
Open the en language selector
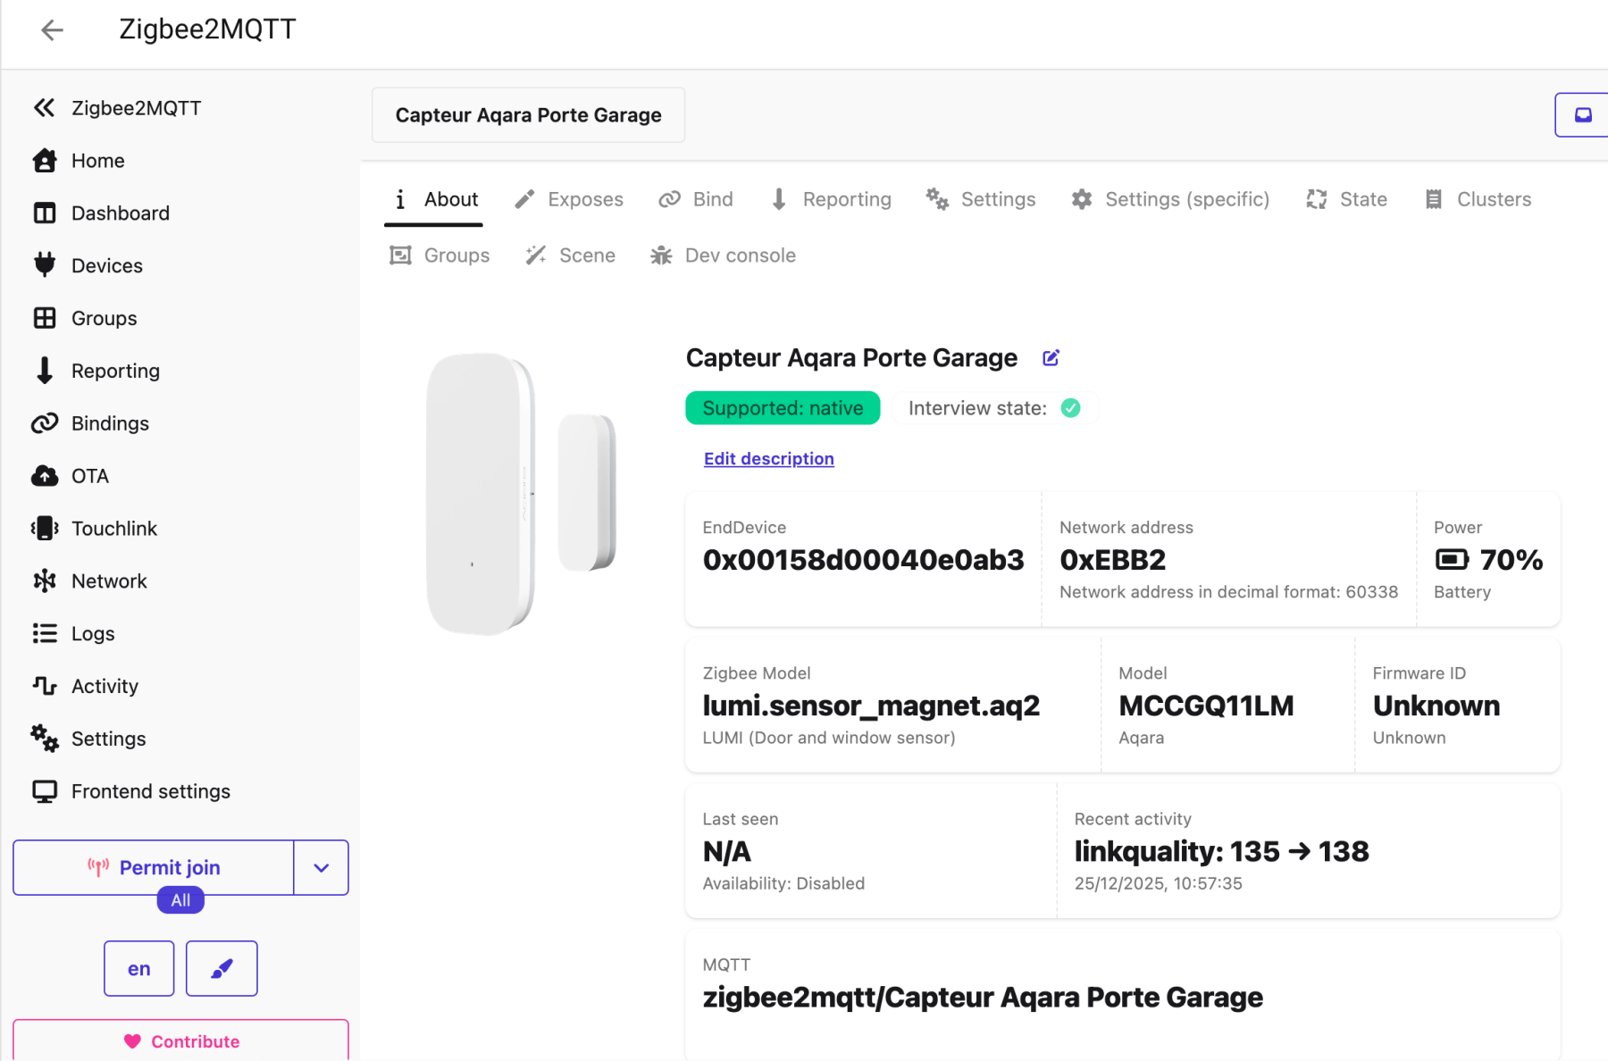tap(138, 968)
